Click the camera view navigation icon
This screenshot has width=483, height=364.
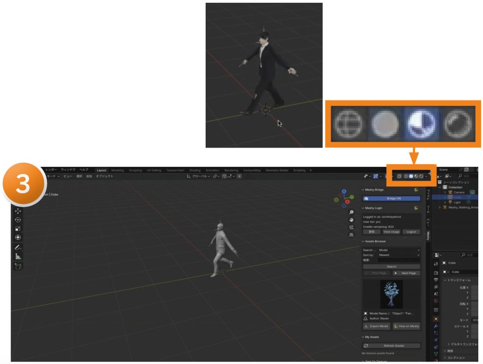(x=351, y=227)
